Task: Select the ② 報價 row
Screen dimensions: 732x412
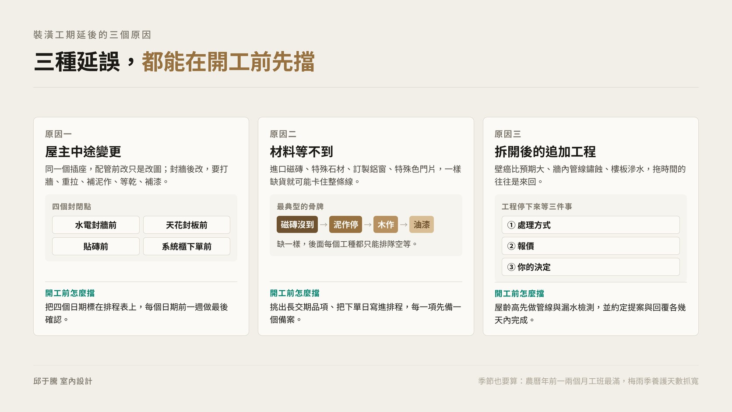Action: coord(591,246)
